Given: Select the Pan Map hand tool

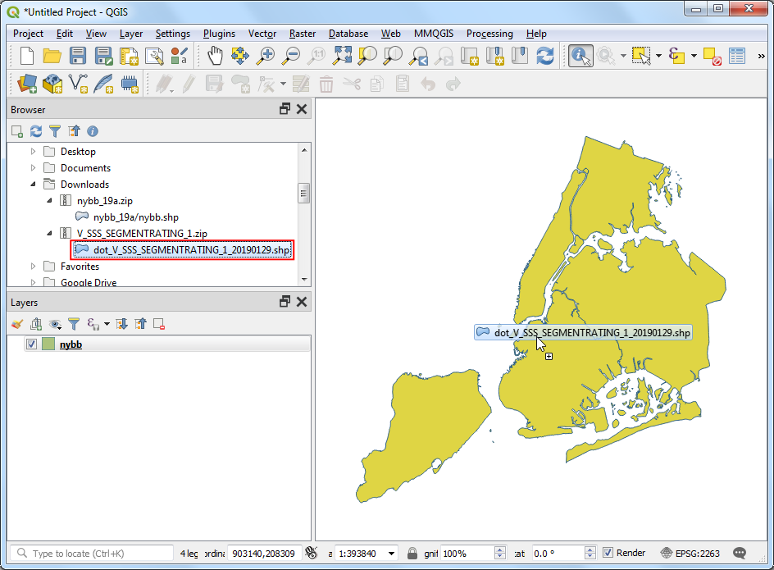Looking at the screenshot, I should [x=215, y=56].
